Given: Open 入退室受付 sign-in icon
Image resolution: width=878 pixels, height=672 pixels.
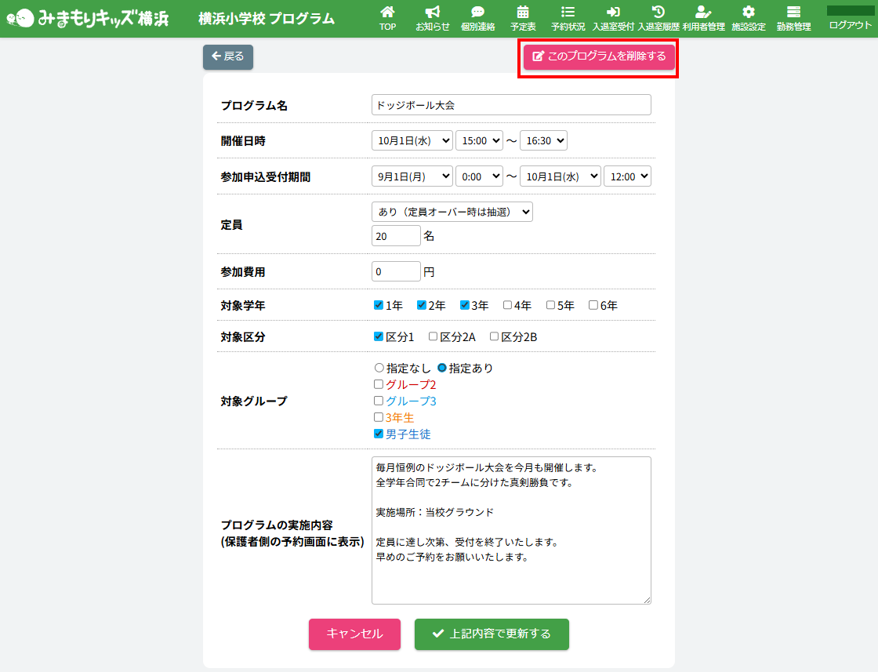Looking at the screenshot, I should [x=613, y=13].
